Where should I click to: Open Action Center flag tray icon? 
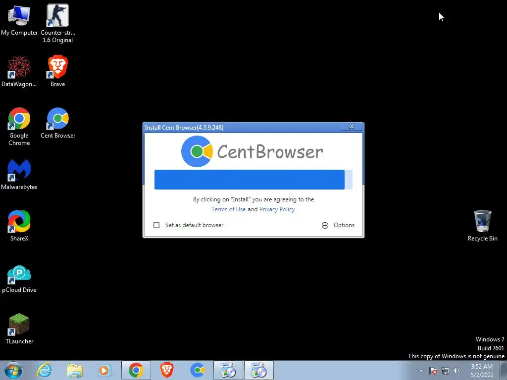pyautogui.click(x=433, y=371)
